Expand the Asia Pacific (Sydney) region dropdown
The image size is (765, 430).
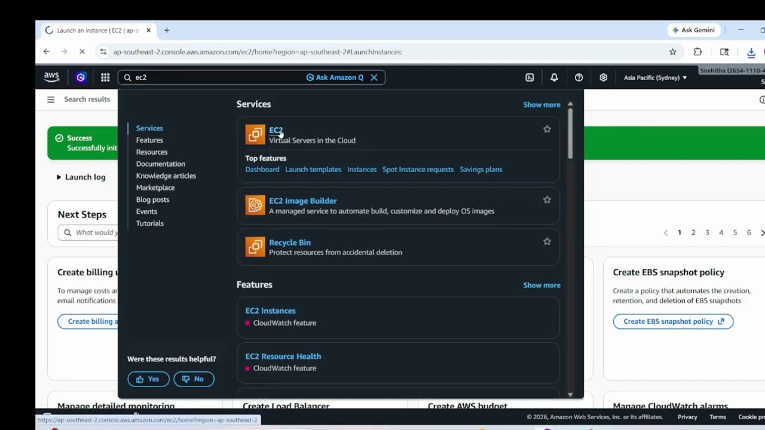point(655,78)
